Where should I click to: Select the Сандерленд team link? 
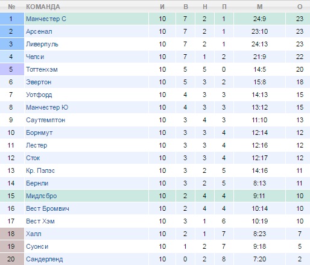click(x=45, y=259)
